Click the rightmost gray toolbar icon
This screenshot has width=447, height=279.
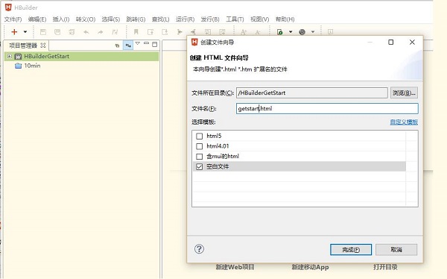click(x=330, y=31)
